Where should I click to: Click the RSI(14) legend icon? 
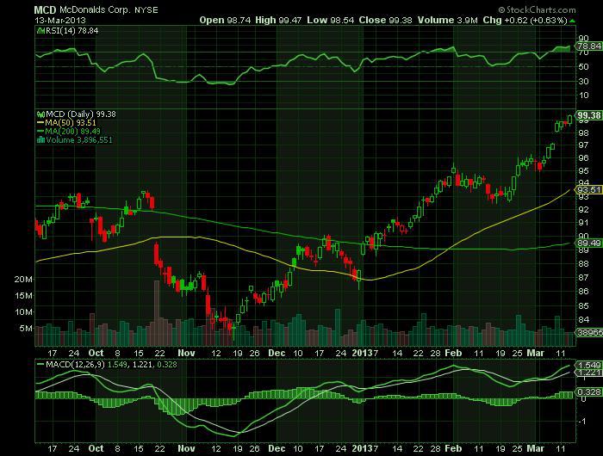tap(40, 31)
